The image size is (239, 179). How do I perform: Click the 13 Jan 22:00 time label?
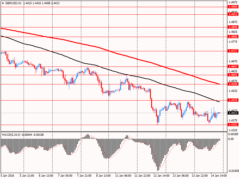tap(200, 176)
